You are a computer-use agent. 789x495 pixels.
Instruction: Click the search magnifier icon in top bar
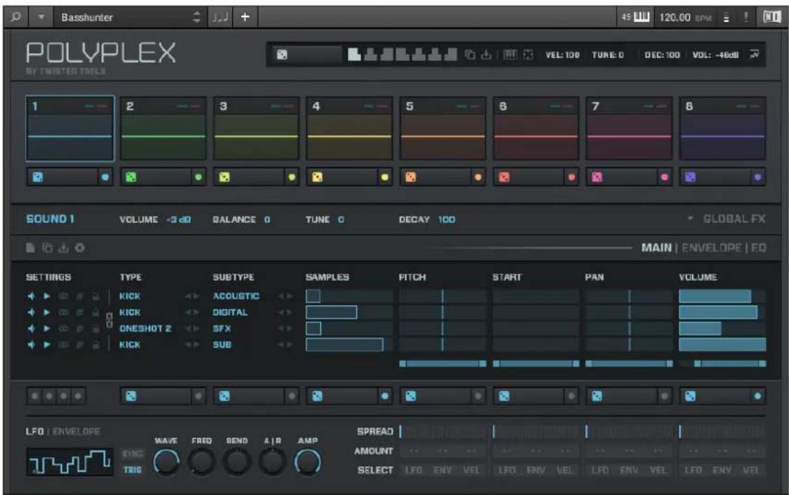tap(16, 17)
